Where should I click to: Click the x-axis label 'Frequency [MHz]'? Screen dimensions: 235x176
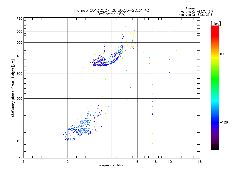pyautogui.click(x=111, y=165)
